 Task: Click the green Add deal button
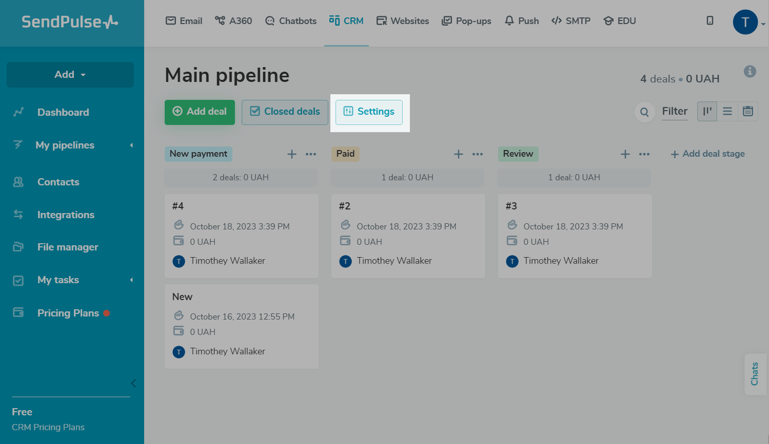point(200,112)
